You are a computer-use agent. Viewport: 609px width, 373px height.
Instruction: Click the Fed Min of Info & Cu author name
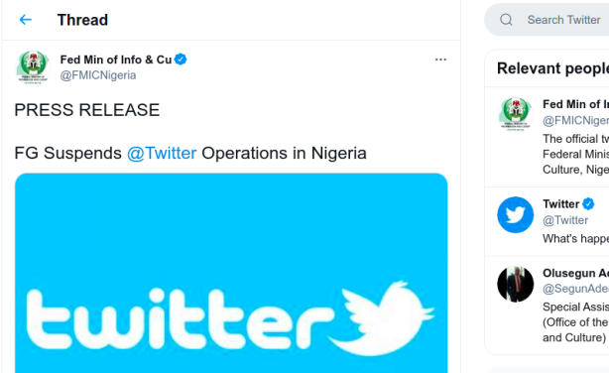pos(116,60)
